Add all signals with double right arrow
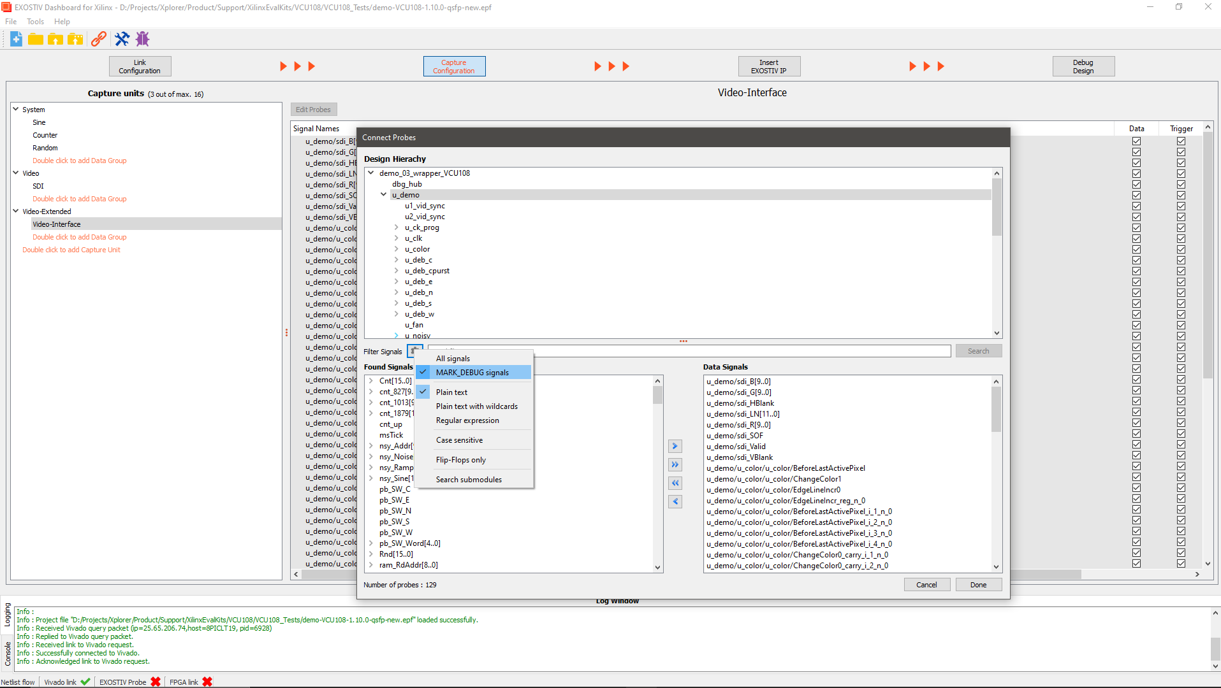Image resolution: width=1221 pixels, height=688 pixels. coord(675,465)
